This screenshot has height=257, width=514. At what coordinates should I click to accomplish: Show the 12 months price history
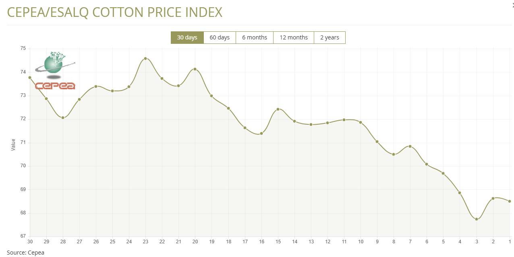pyautogui.click(x=293, y=37)
